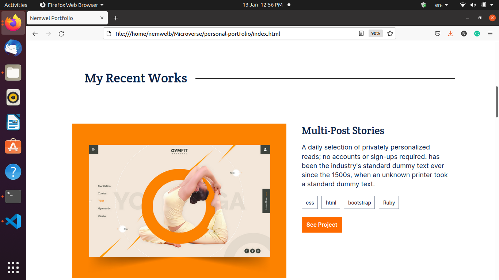499x280 pixels.
Task: Click the project description paragraph
Action: tap(375, 166)
